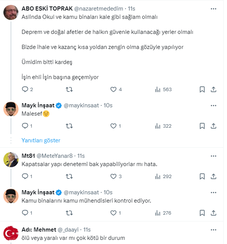View analytics showing 563 views

pyautogui.click(x=163, y=89)
